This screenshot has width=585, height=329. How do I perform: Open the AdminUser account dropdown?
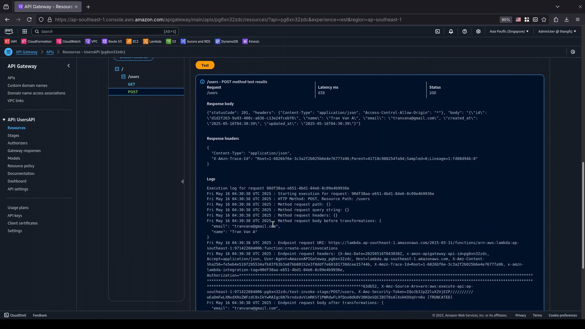557,31
